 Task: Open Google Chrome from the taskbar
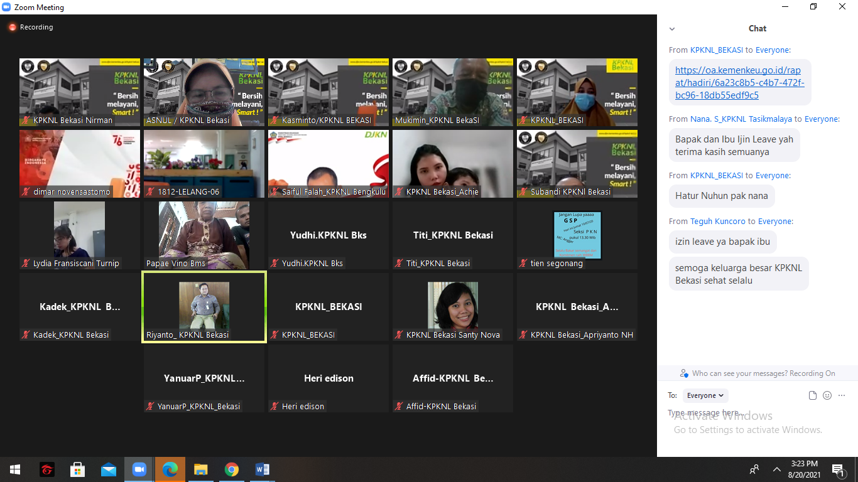click(232, 469)
